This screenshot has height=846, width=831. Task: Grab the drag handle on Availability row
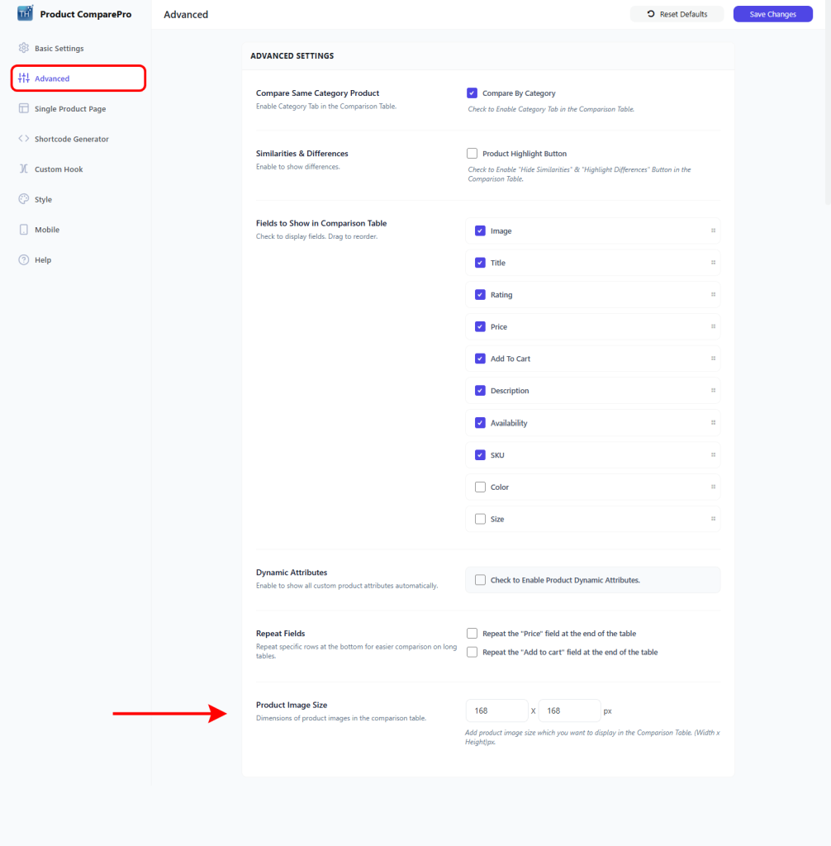[x=713, y=422]
